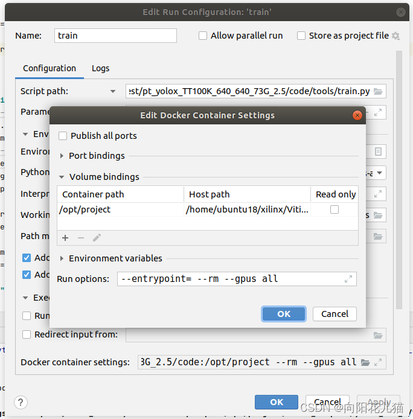Confirm Docker settings with OK button
This screenshot has width=413, height=419.
pyautogui.click(x=284, y=314)
